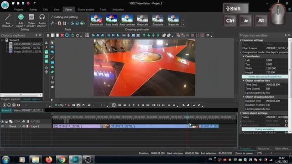Image resolution: width=292 pixels, height=164 pixels.
Task: Open the Activation tab
Action: (x=118, y=10)
